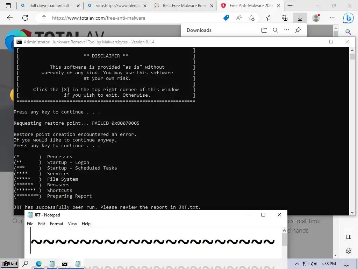Screen dimensions: 358x269
Task: Click the Edge tab actions menu icon
Action: pos(8,6)
